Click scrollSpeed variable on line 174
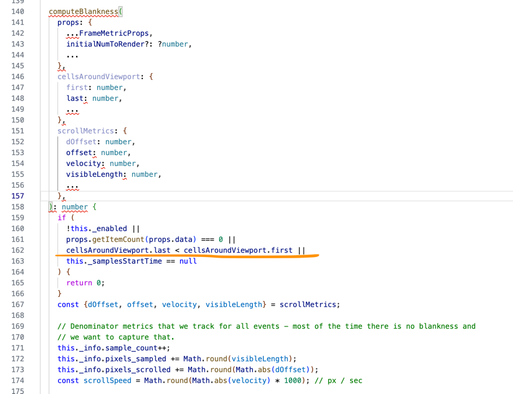This screenshot has height=394, width=513. pos(107,381)
